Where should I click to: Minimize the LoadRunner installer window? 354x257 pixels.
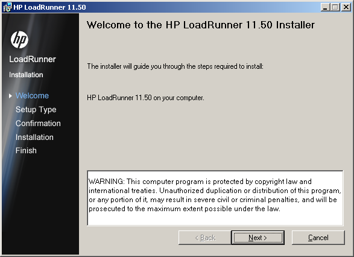pos(325,7)
